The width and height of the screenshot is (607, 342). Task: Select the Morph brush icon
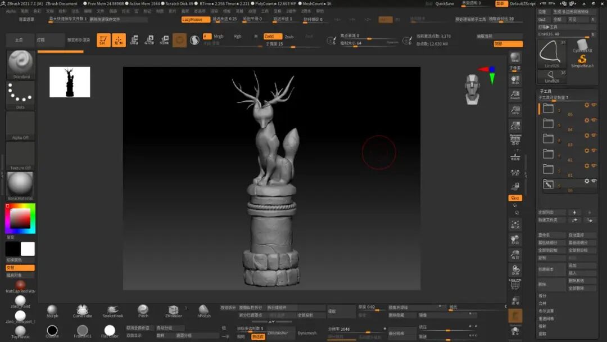point(52,311)
